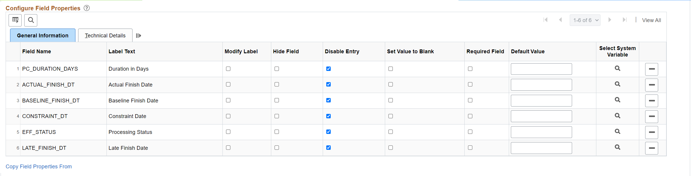The image size is (691, 176).
Task: Open Copy Field Properties From link
Action: pos(39,167)
